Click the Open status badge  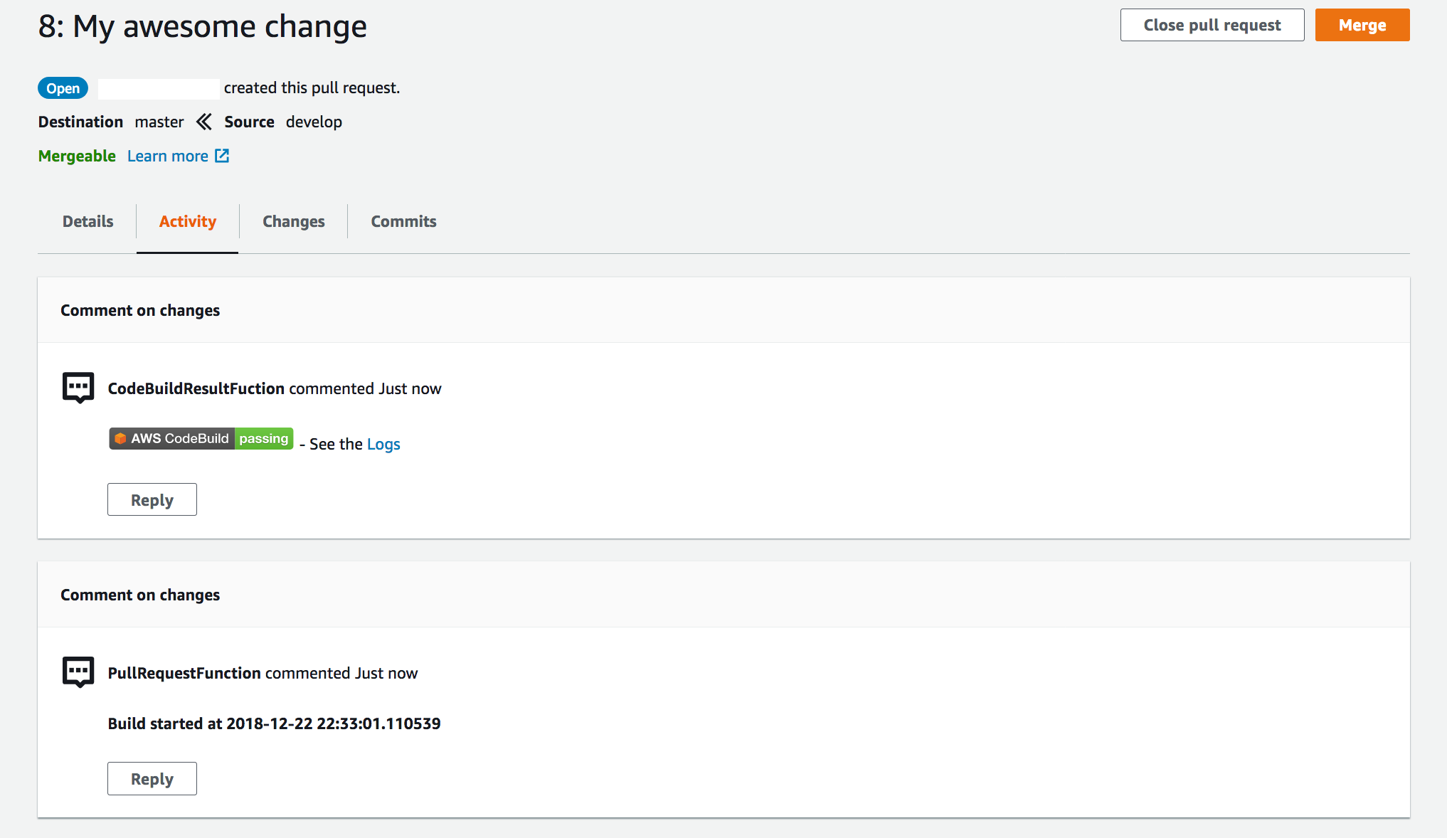(63, 88)
